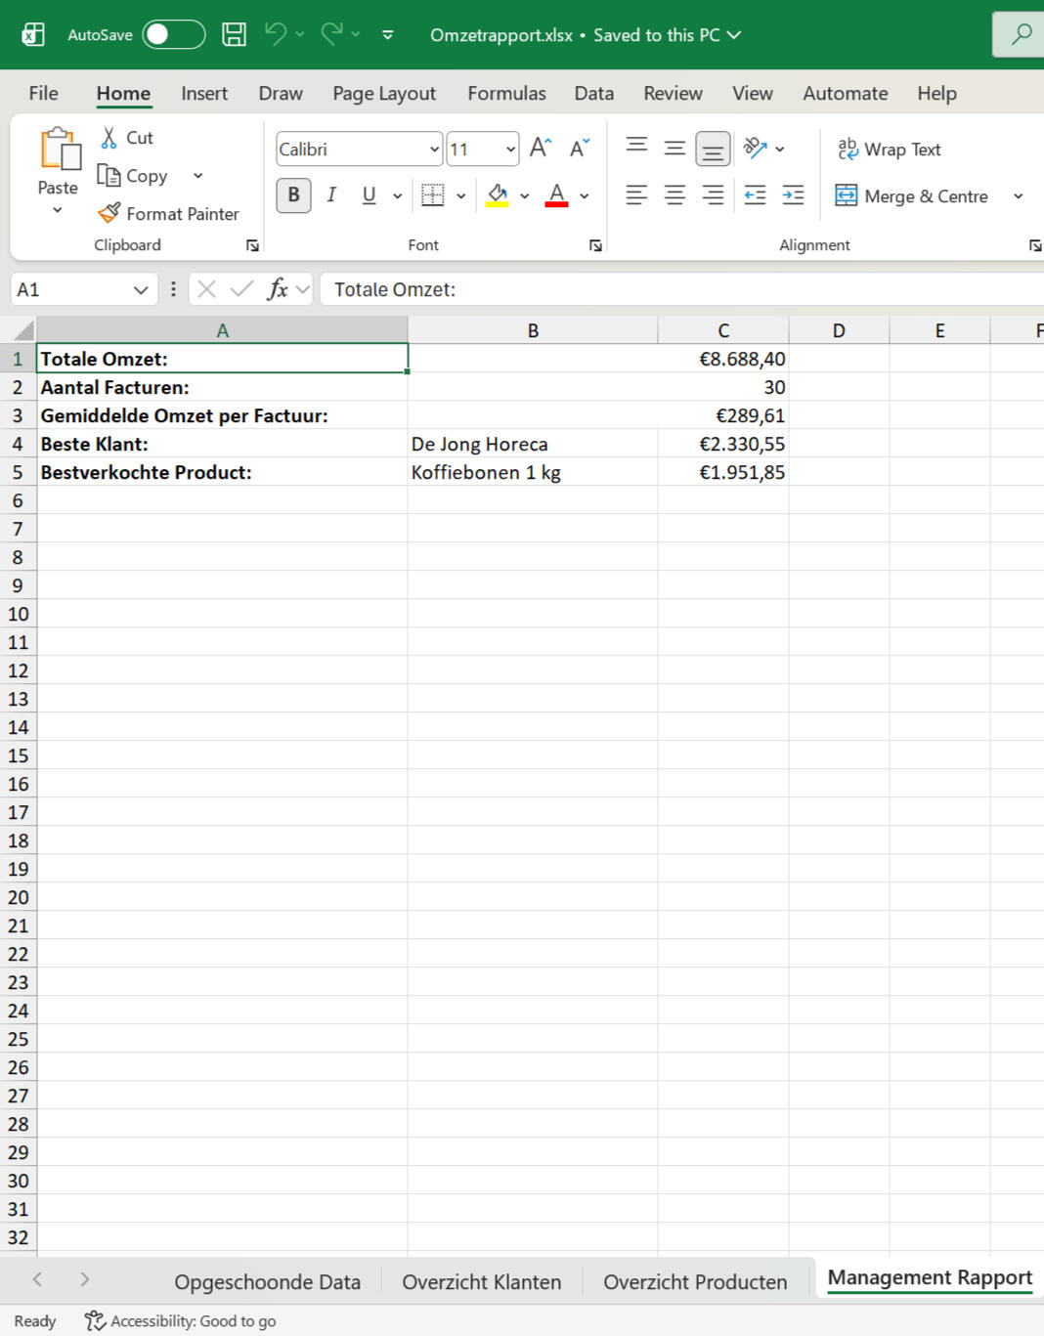Image resolution: width=1044 pixels, height=1336 pixels.
Task: Apply the red font color swatch
Action: point(557,195)
